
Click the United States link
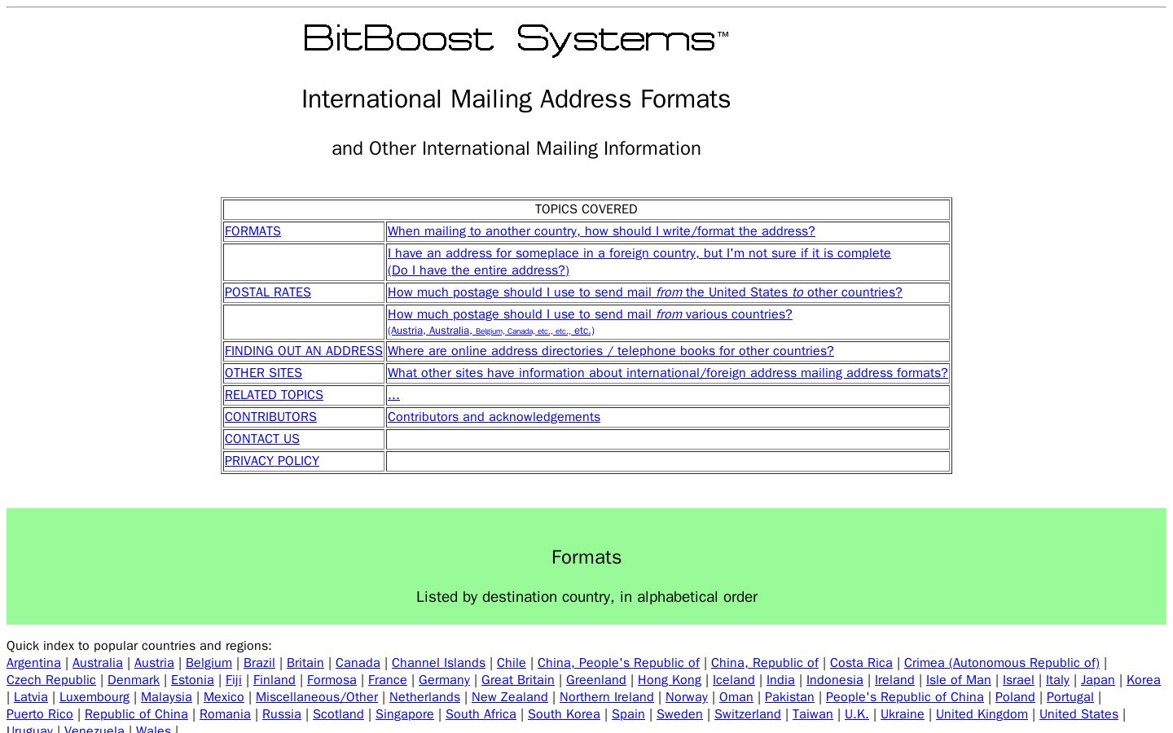[x=1079, y=714]
